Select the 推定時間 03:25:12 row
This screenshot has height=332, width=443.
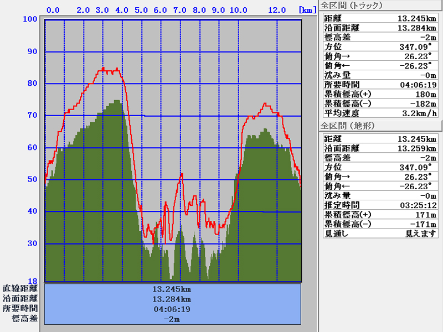pos(380,205)
